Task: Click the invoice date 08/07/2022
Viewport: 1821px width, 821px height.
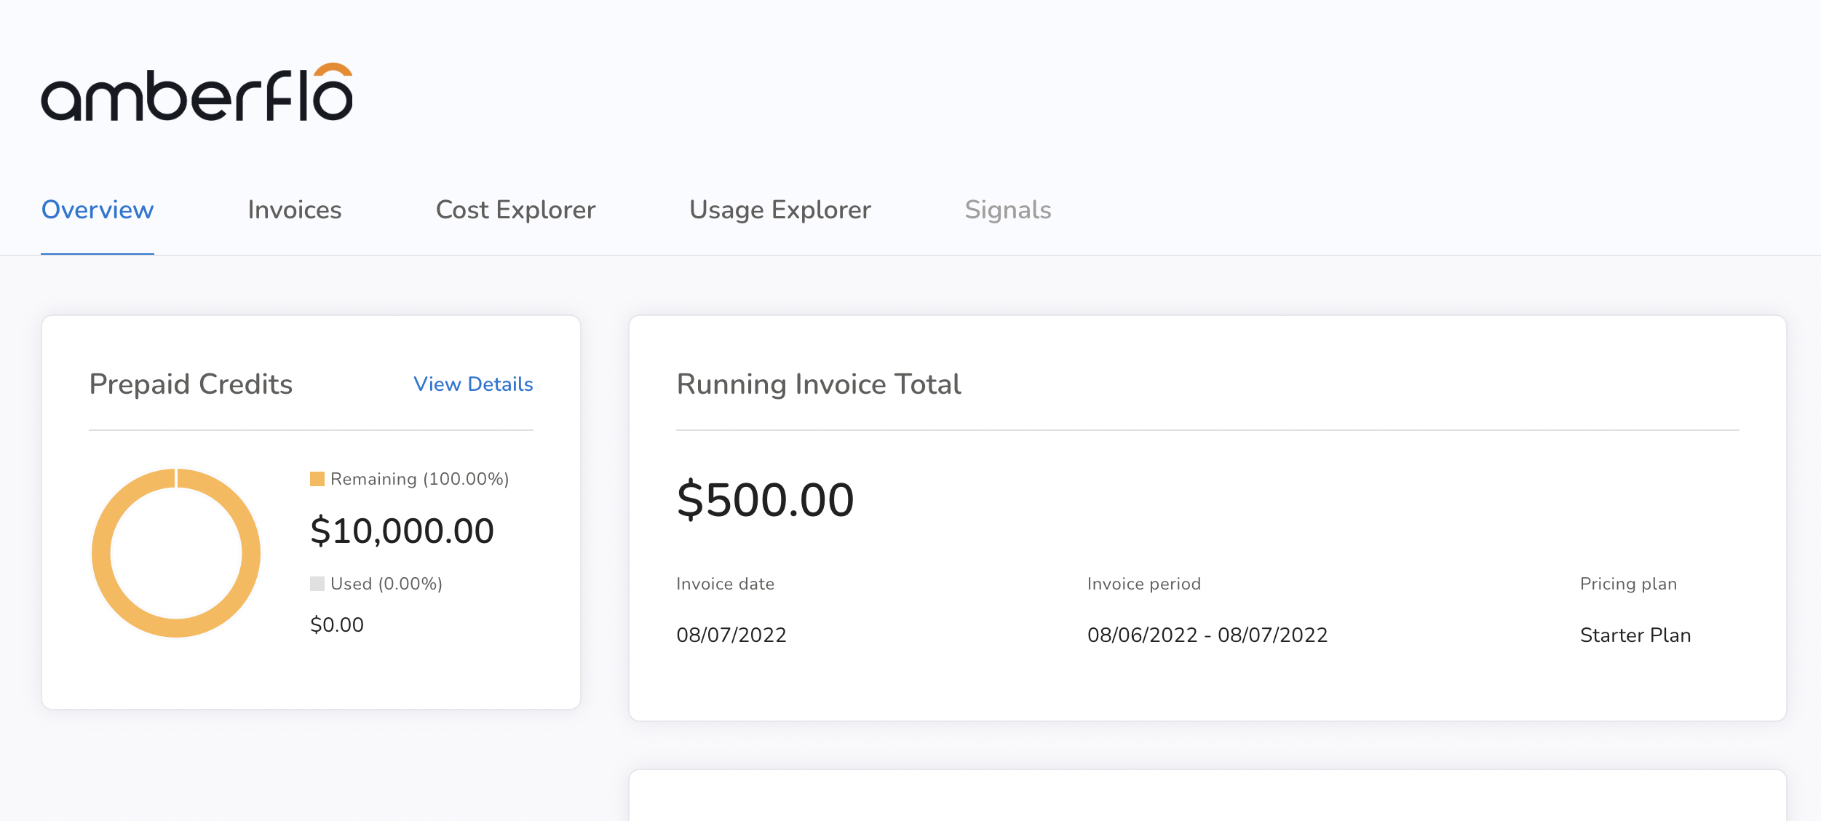Action: point(731,635)
